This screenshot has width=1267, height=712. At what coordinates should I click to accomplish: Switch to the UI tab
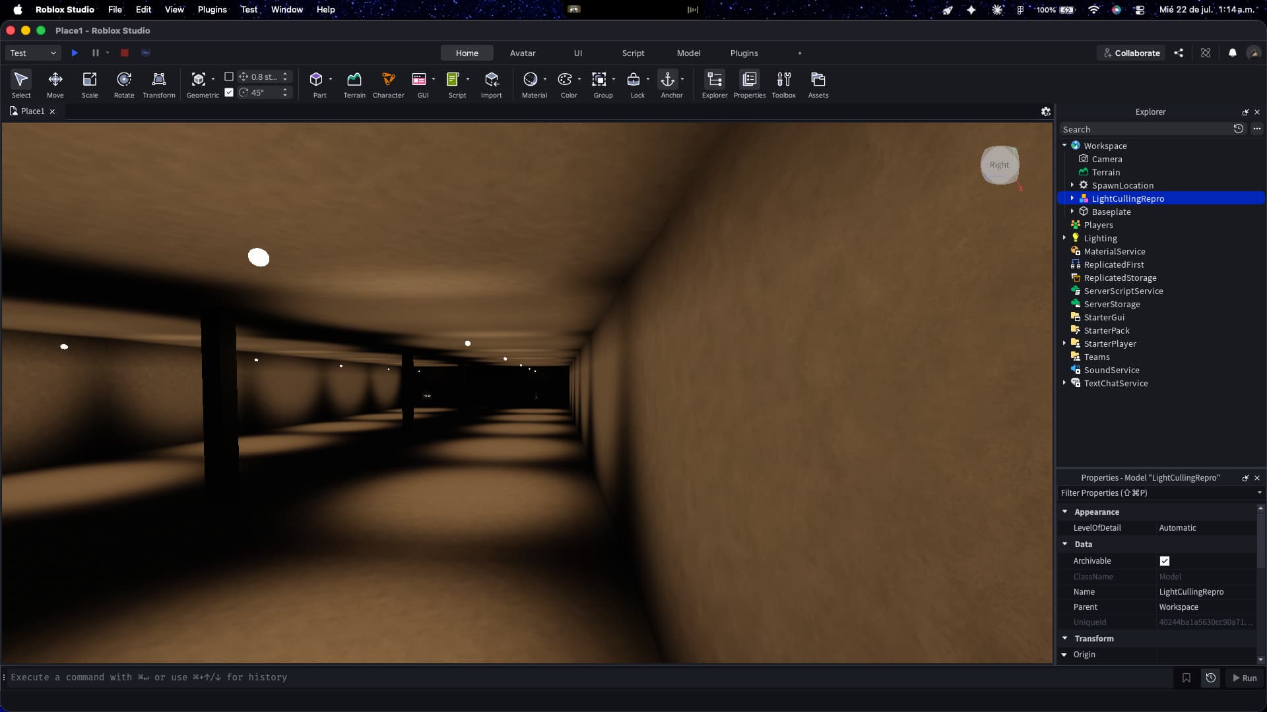pyautogui.click(x=578, y=53)
